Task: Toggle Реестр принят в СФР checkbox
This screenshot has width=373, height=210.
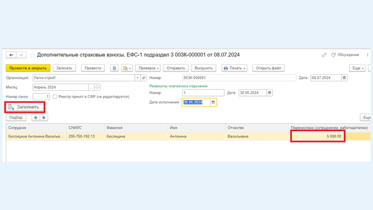Action: coord(55,97)
